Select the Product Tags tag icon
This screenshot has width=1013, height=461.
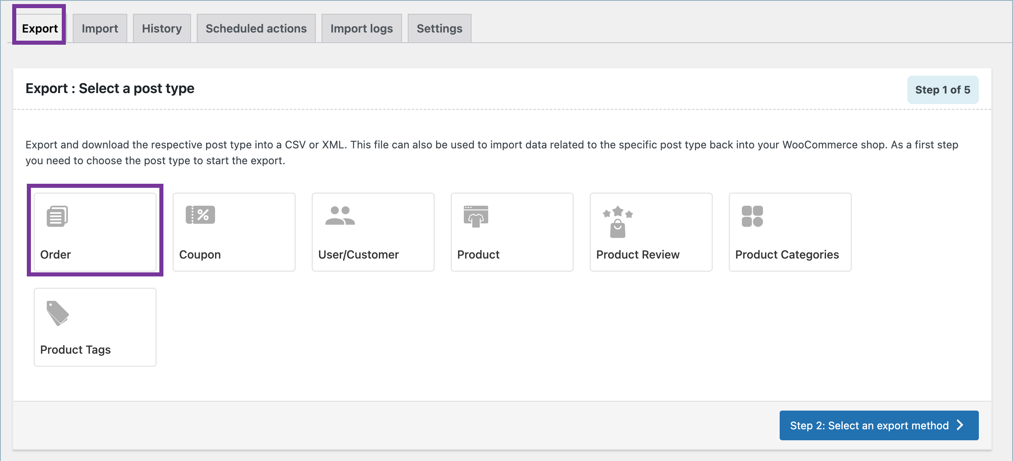(x=56, y=313)
